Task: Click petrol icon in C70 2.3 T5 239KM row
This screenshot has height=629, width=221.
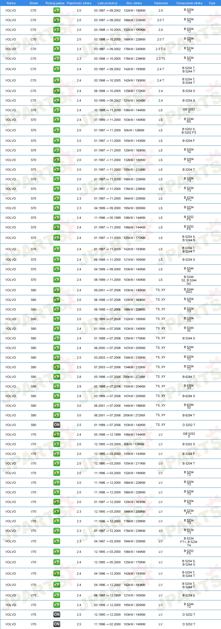Action: click(x=57, y=59)
